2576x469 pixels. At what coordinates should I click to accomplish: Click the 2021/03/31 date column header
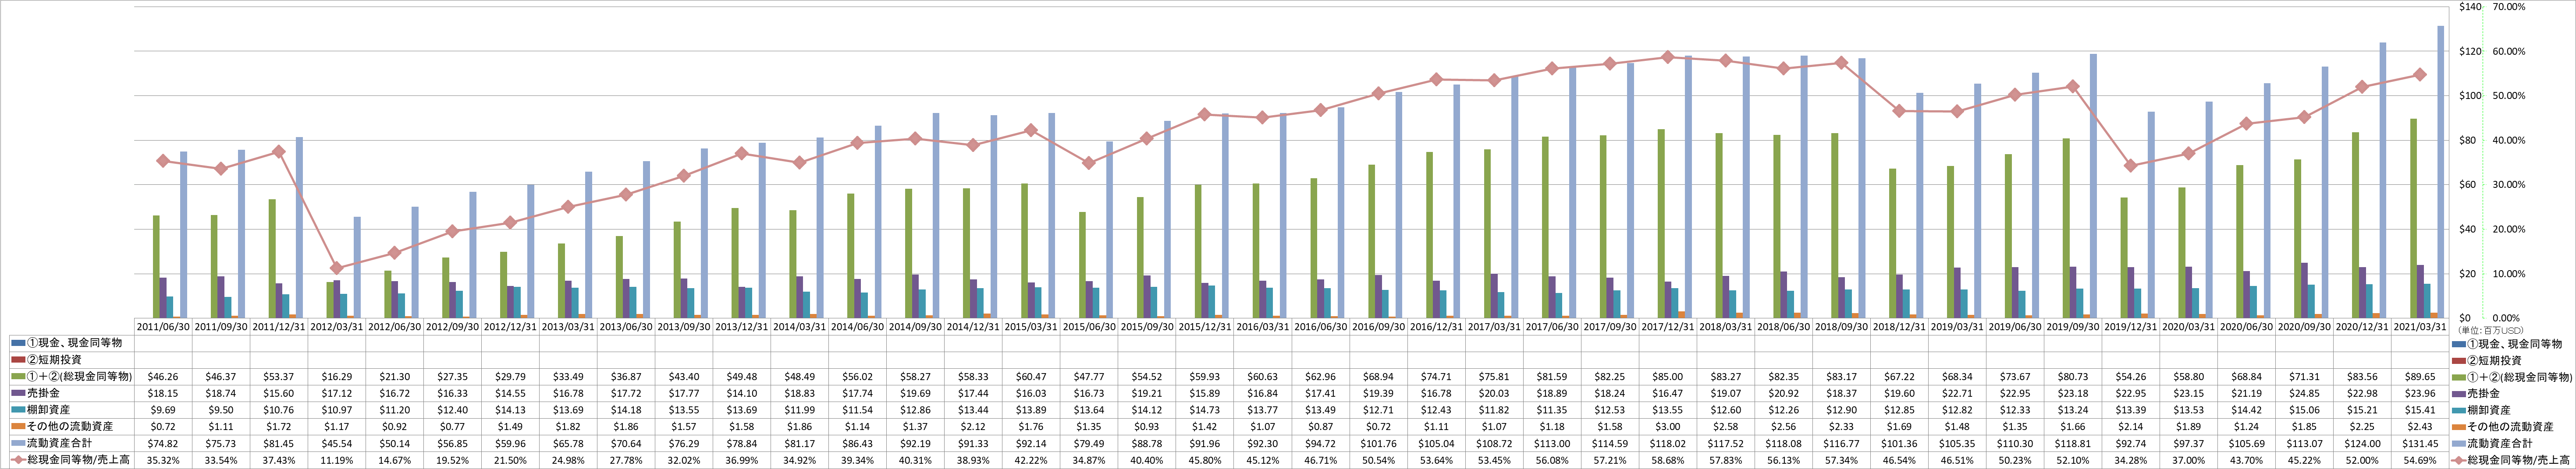[x=2419, y=327]
